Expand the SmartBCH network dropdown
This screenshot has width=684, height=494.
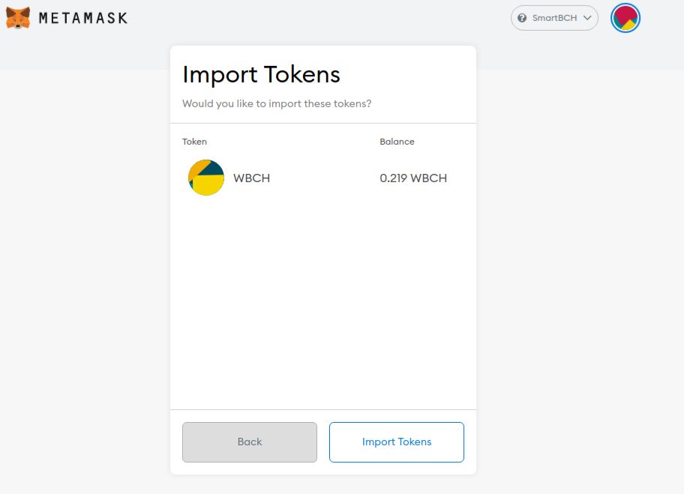(x=554, y=18)
